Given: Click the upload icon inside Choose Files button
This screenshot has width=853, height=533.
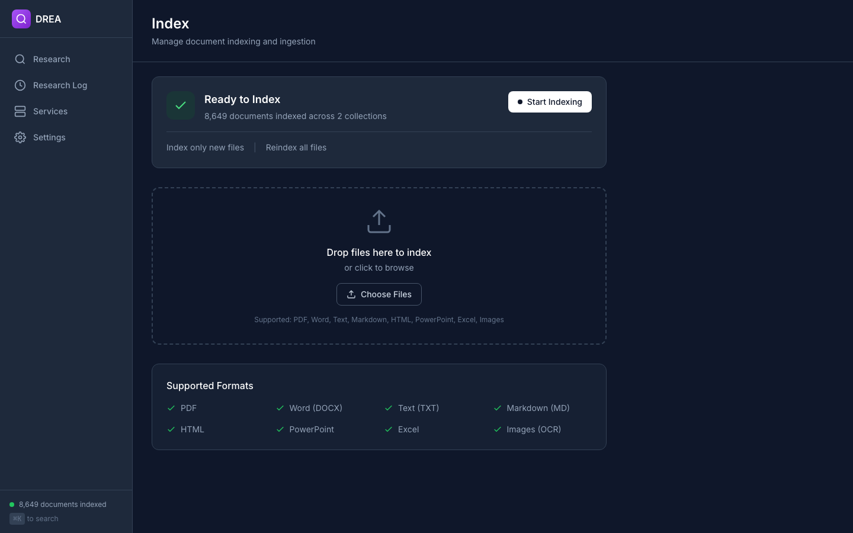Looking at the screenshot, I should click(351, 294).
